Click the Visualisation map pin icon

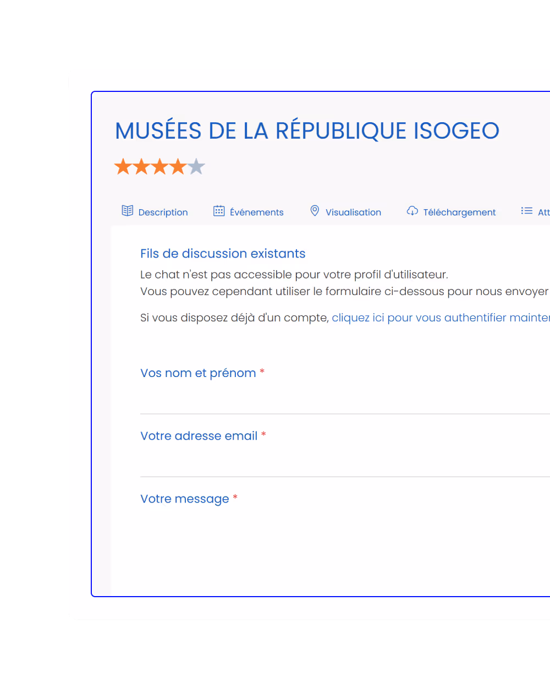pyautogui.click(x=315, y=210)
